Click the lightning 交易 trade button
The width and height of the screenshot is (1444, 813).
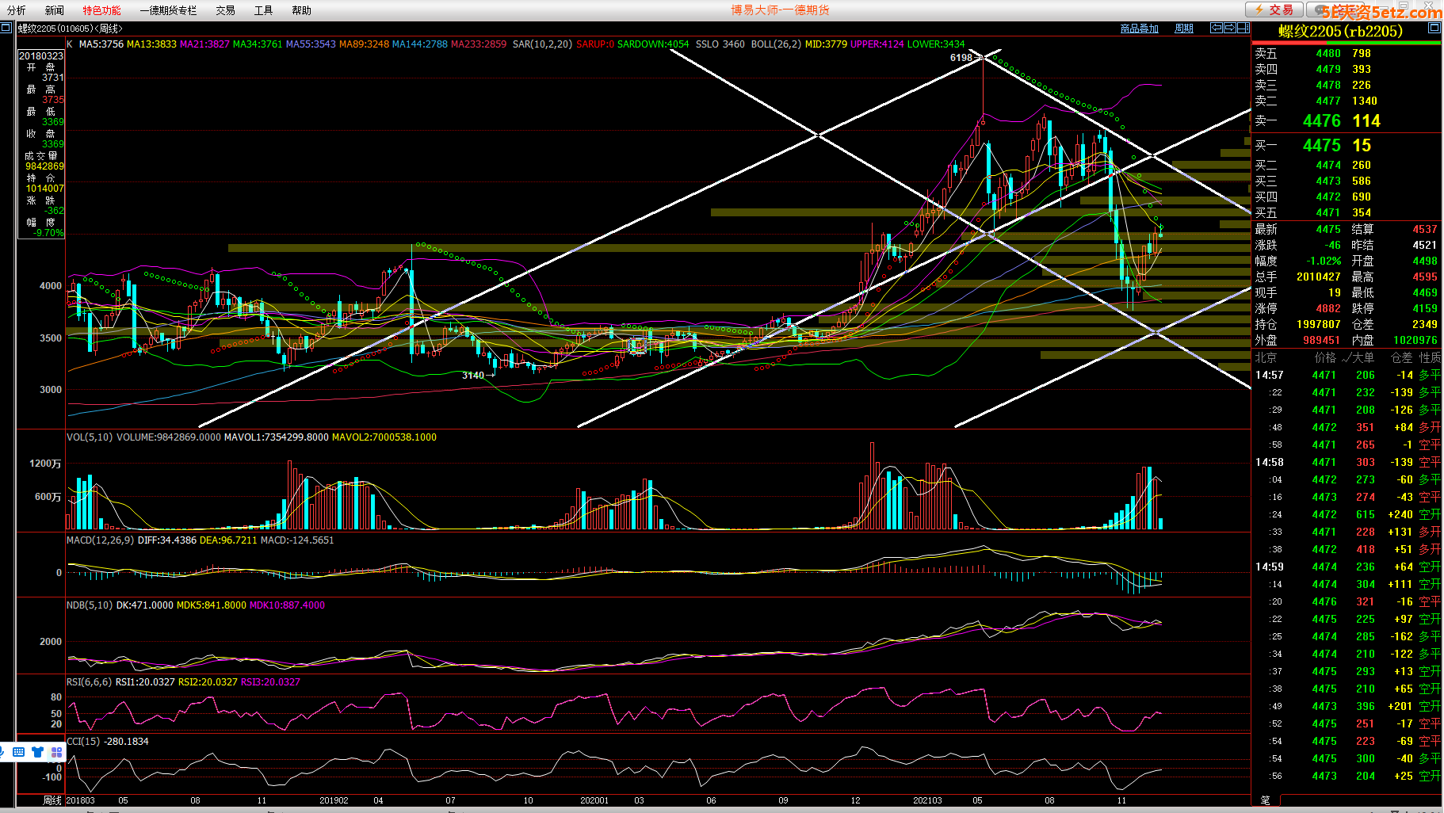pos(1274,10)
